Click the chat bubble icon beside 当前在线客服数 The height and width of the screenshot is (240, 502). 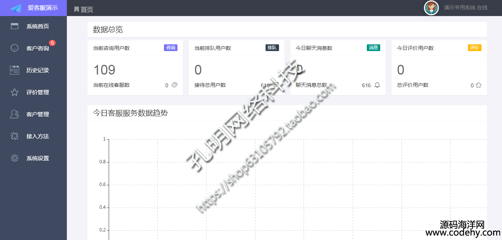coord(174,85)
